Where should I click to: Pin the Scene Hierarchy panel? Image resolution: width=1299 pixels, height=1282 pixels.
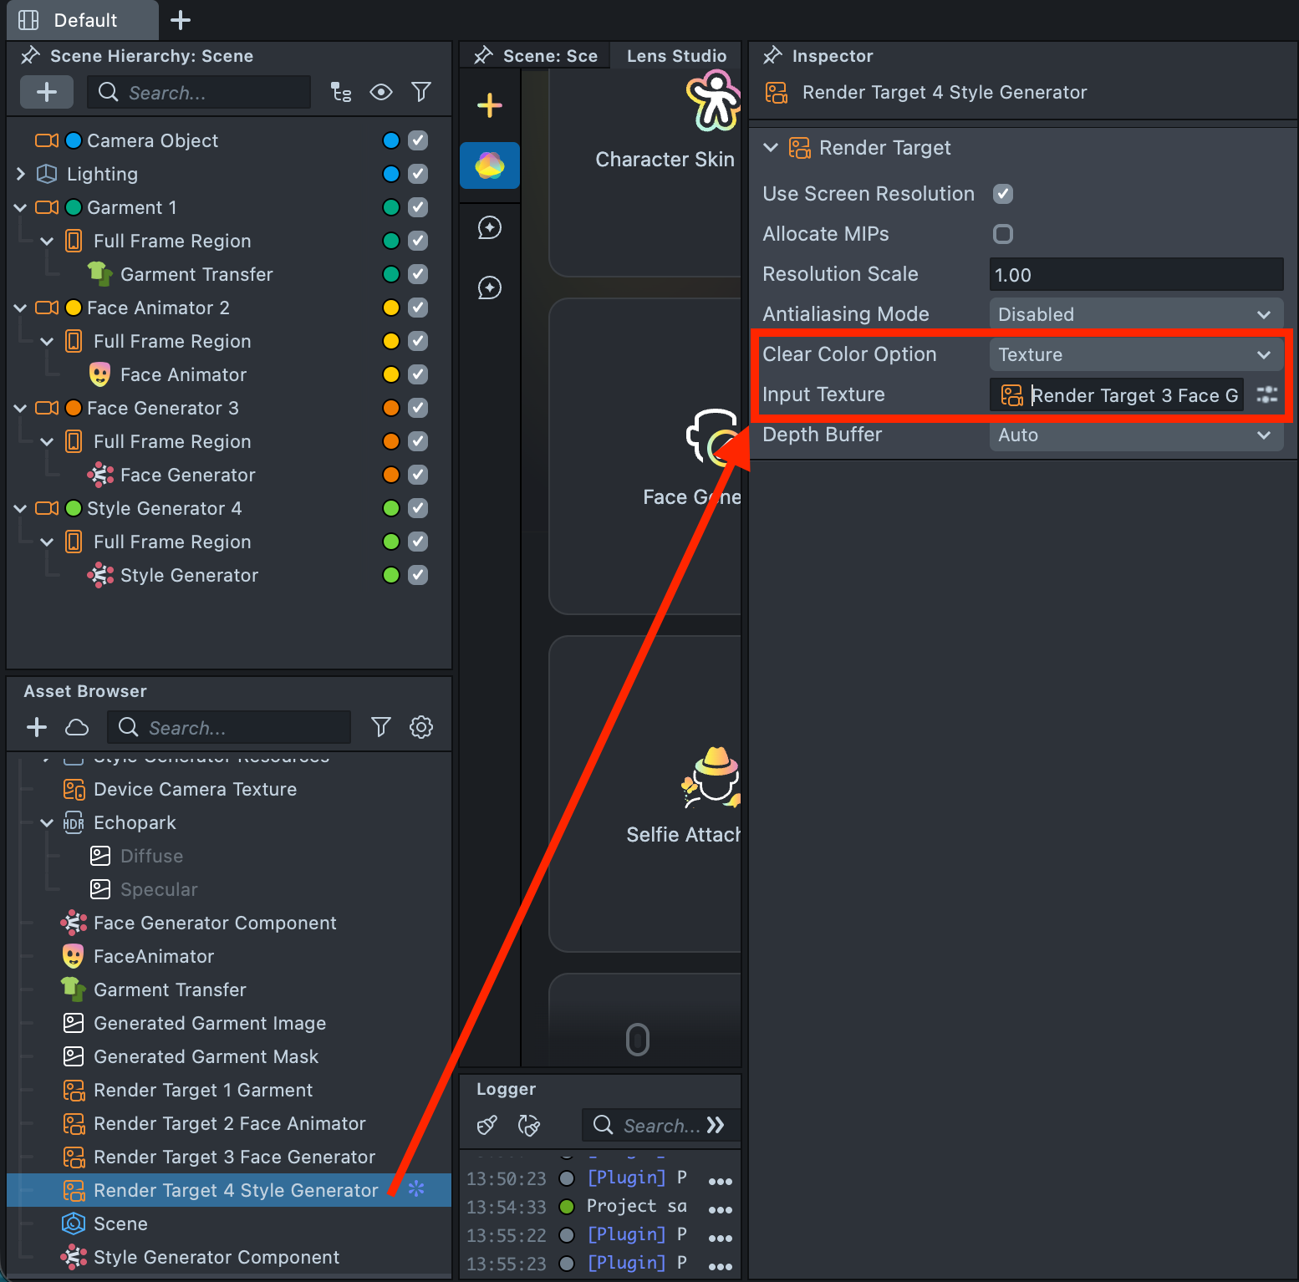pyautogui.click(x=30, y=56)
